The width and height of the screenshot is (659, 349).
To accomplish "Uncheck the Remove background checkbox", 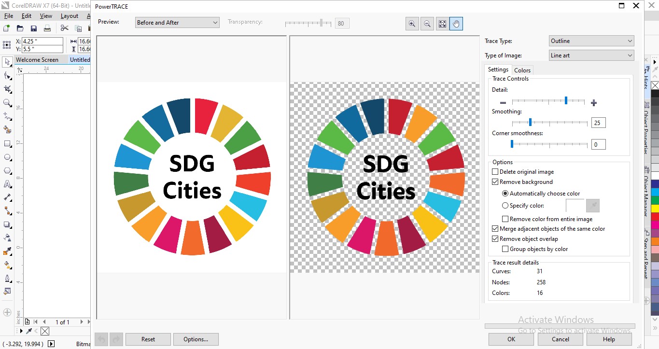I will pyautogui.click(x=495, y=182).
